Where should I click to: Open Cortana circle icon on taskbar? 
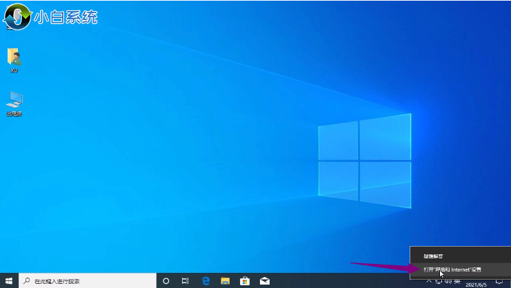coord(166,281)
